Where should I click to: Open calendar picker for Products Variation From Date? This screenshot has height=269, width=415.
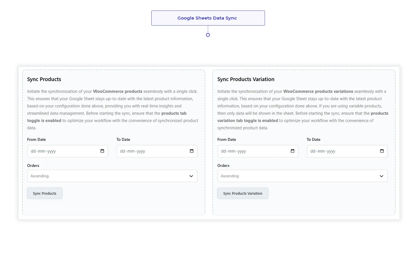292,151
